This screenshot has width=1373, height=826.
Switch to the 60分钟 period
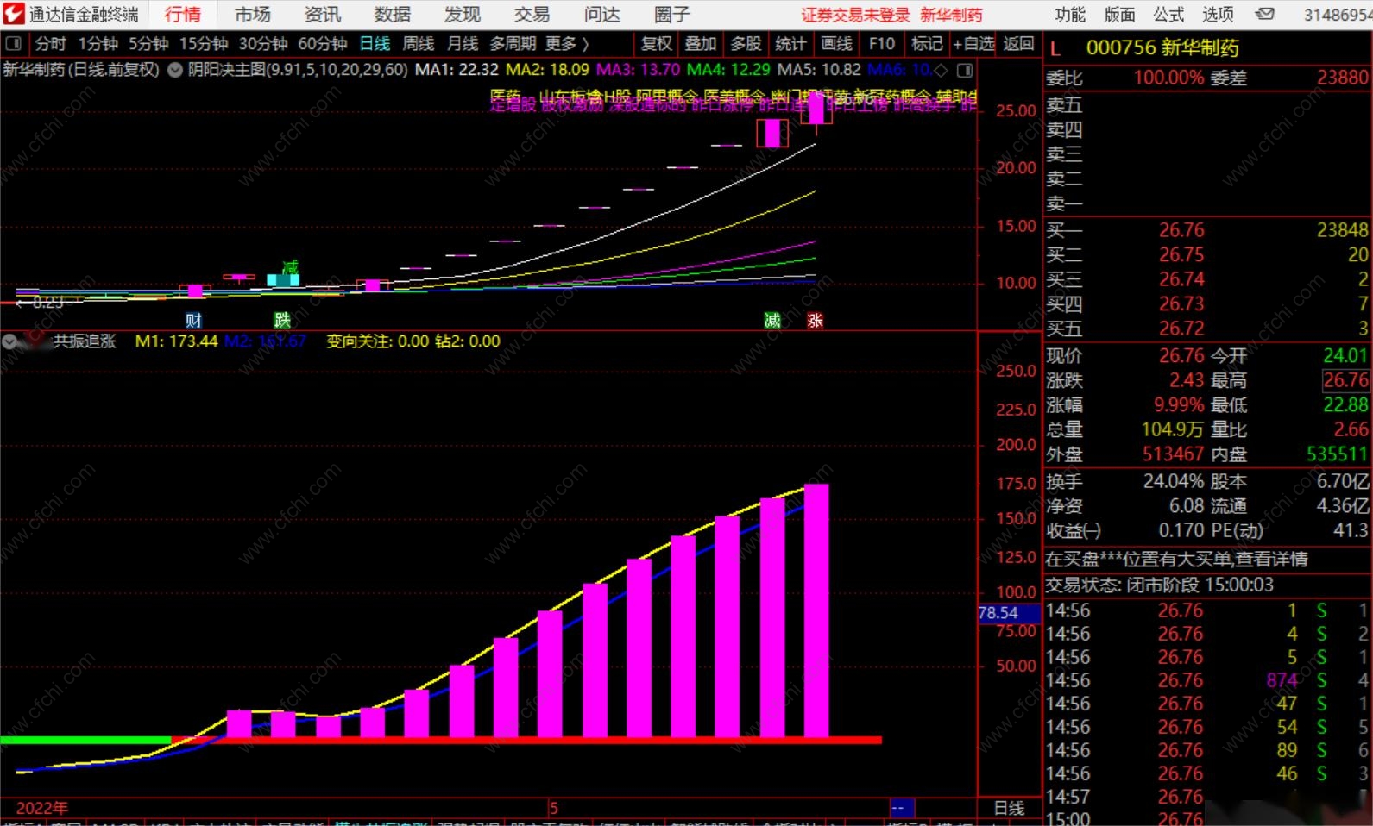point(323,44)
